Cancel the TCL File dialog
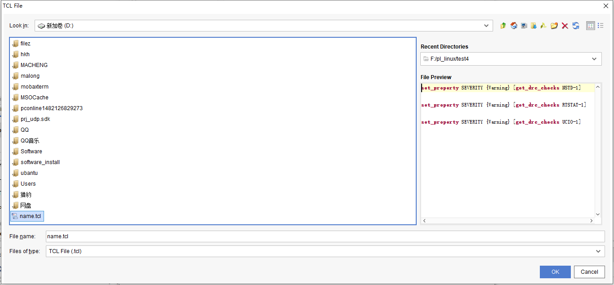Viewport: 614px width, 285px height. click(x=589, y=272)
